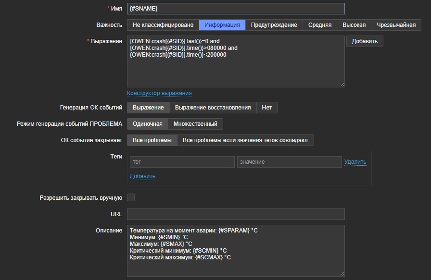Click the tag 'значение' input field

[289, 162]
